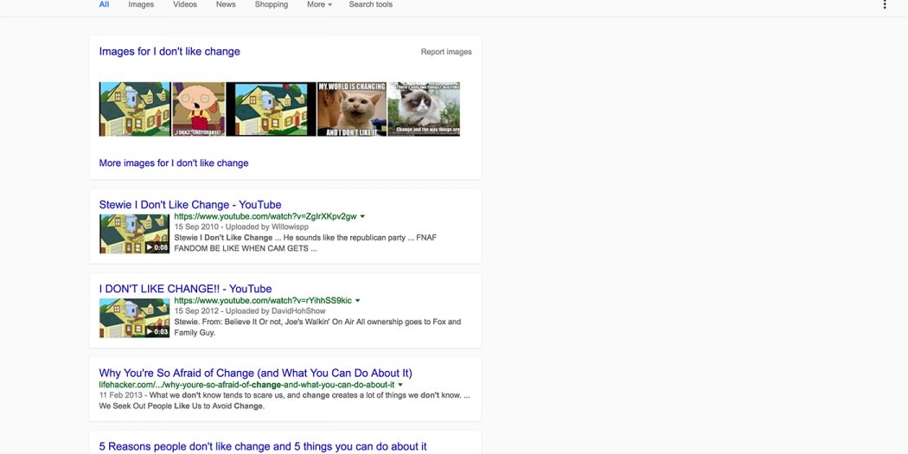
Task: Click the Report images link
Action: coord(446,52)
